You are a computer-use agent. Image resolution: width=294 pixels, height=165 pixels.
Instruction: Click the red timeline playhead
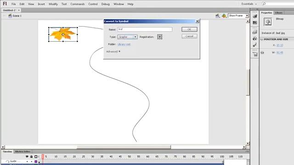[43, 157]
